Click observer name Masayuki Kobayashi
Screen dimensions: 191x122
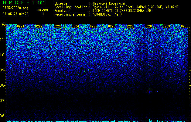click(109, 3)
